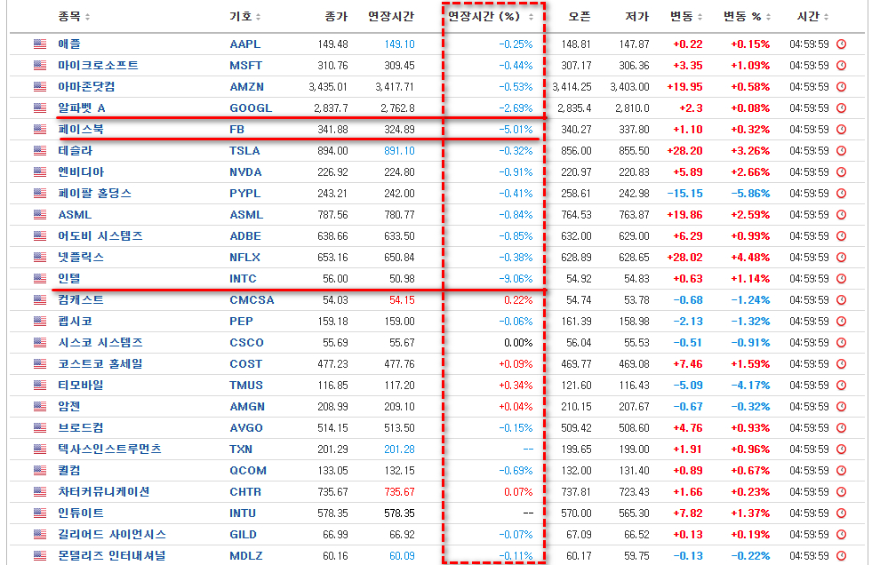Sort the table by 변동 column header
872x565 pixels.
685,17
